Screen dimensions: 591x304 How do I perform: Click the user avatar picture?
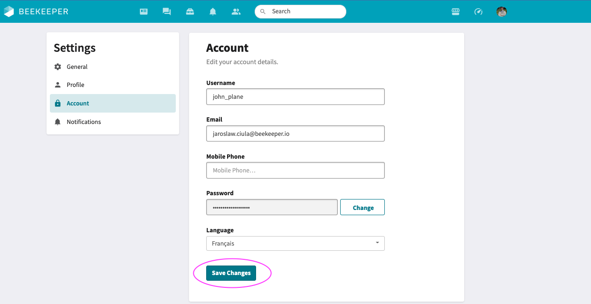tap(502, 11)
